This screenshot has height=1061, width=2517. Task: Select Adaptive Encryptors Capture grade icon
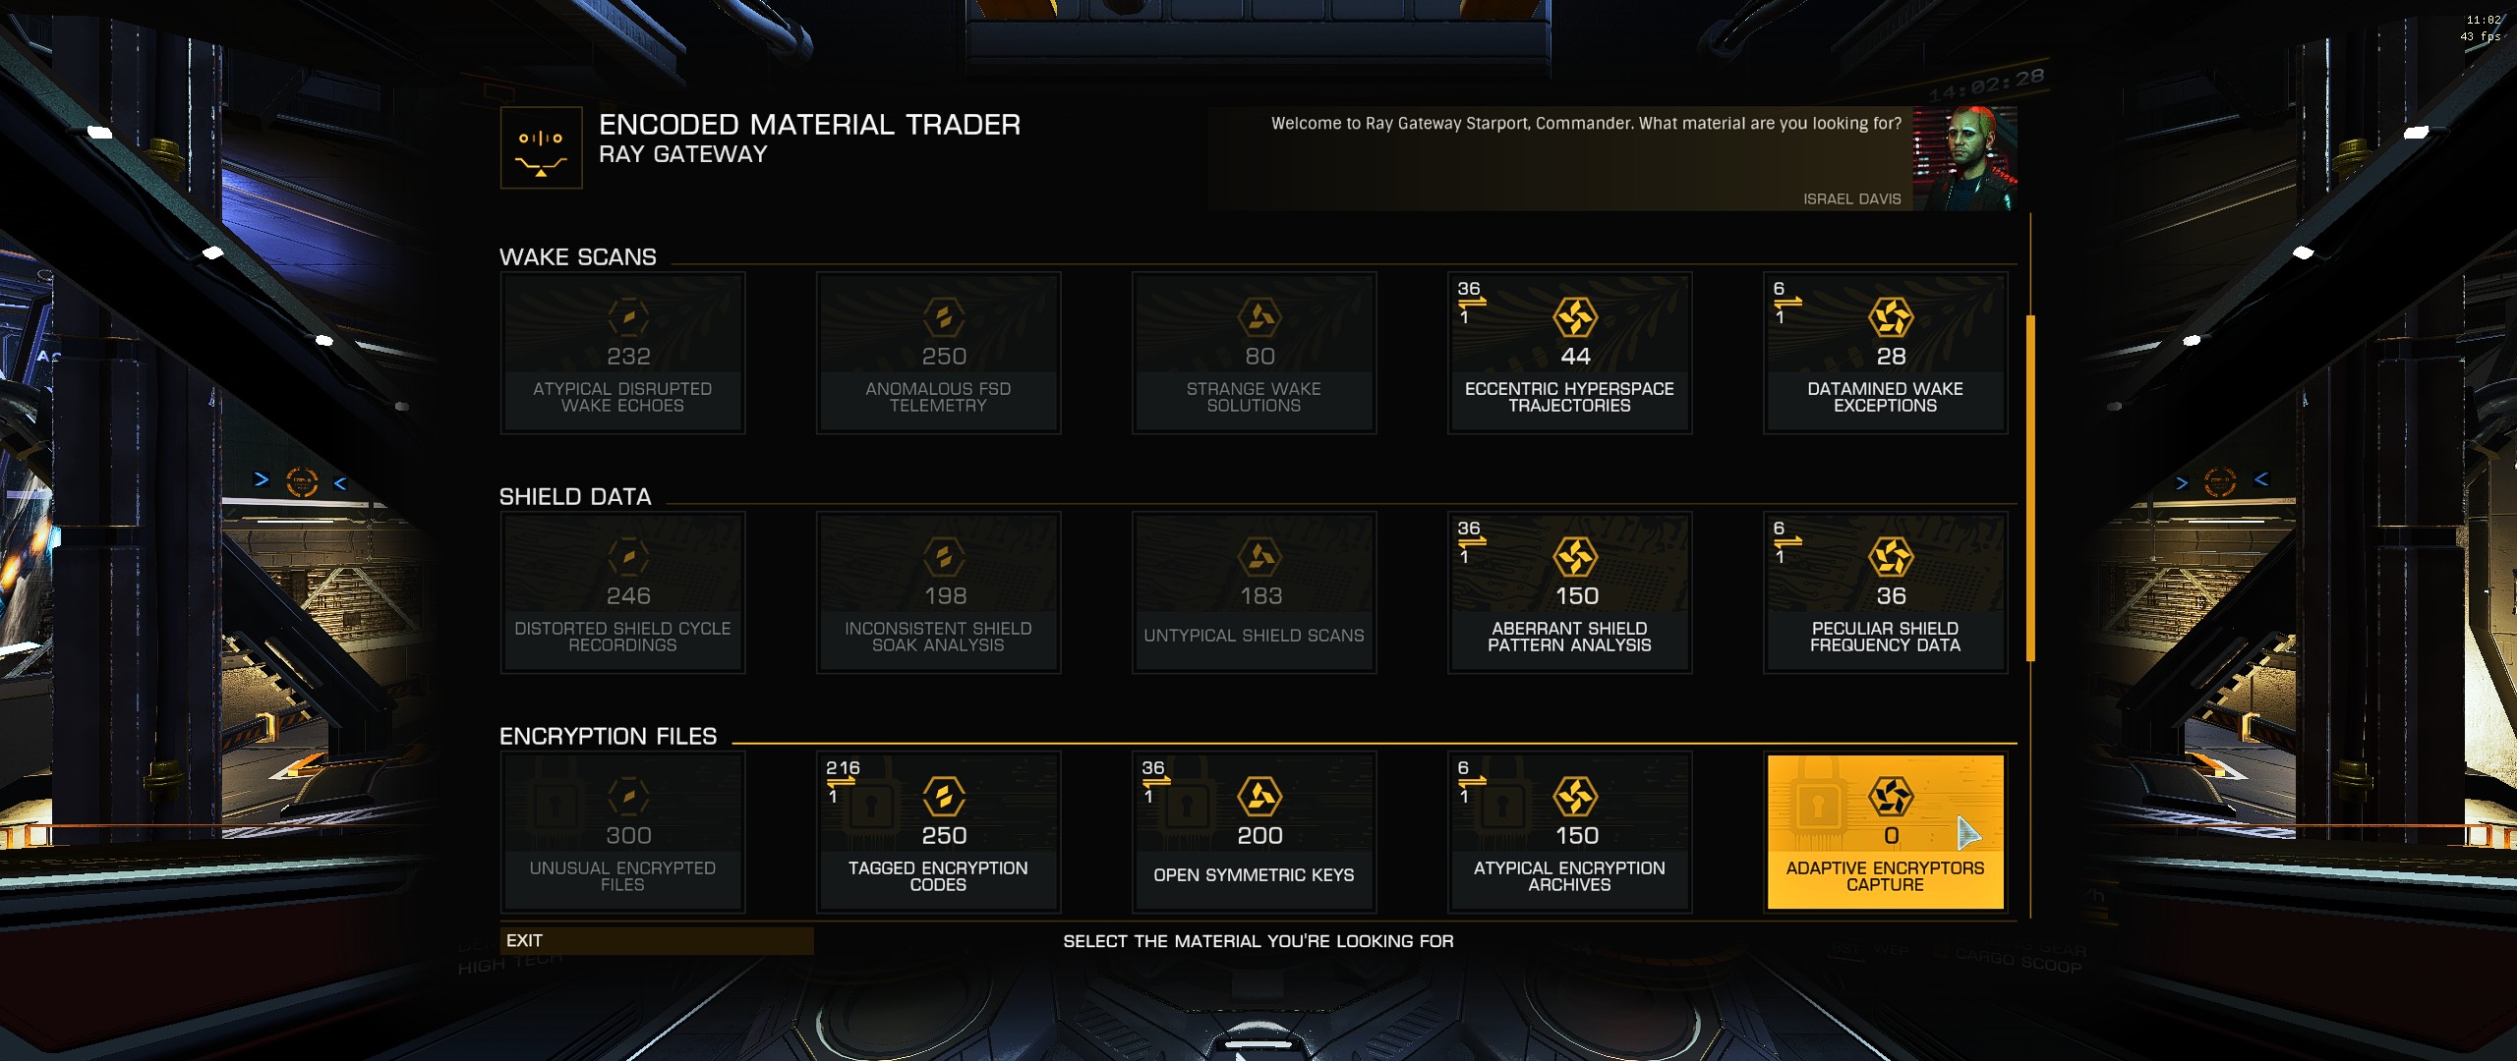click(1891, 797)
